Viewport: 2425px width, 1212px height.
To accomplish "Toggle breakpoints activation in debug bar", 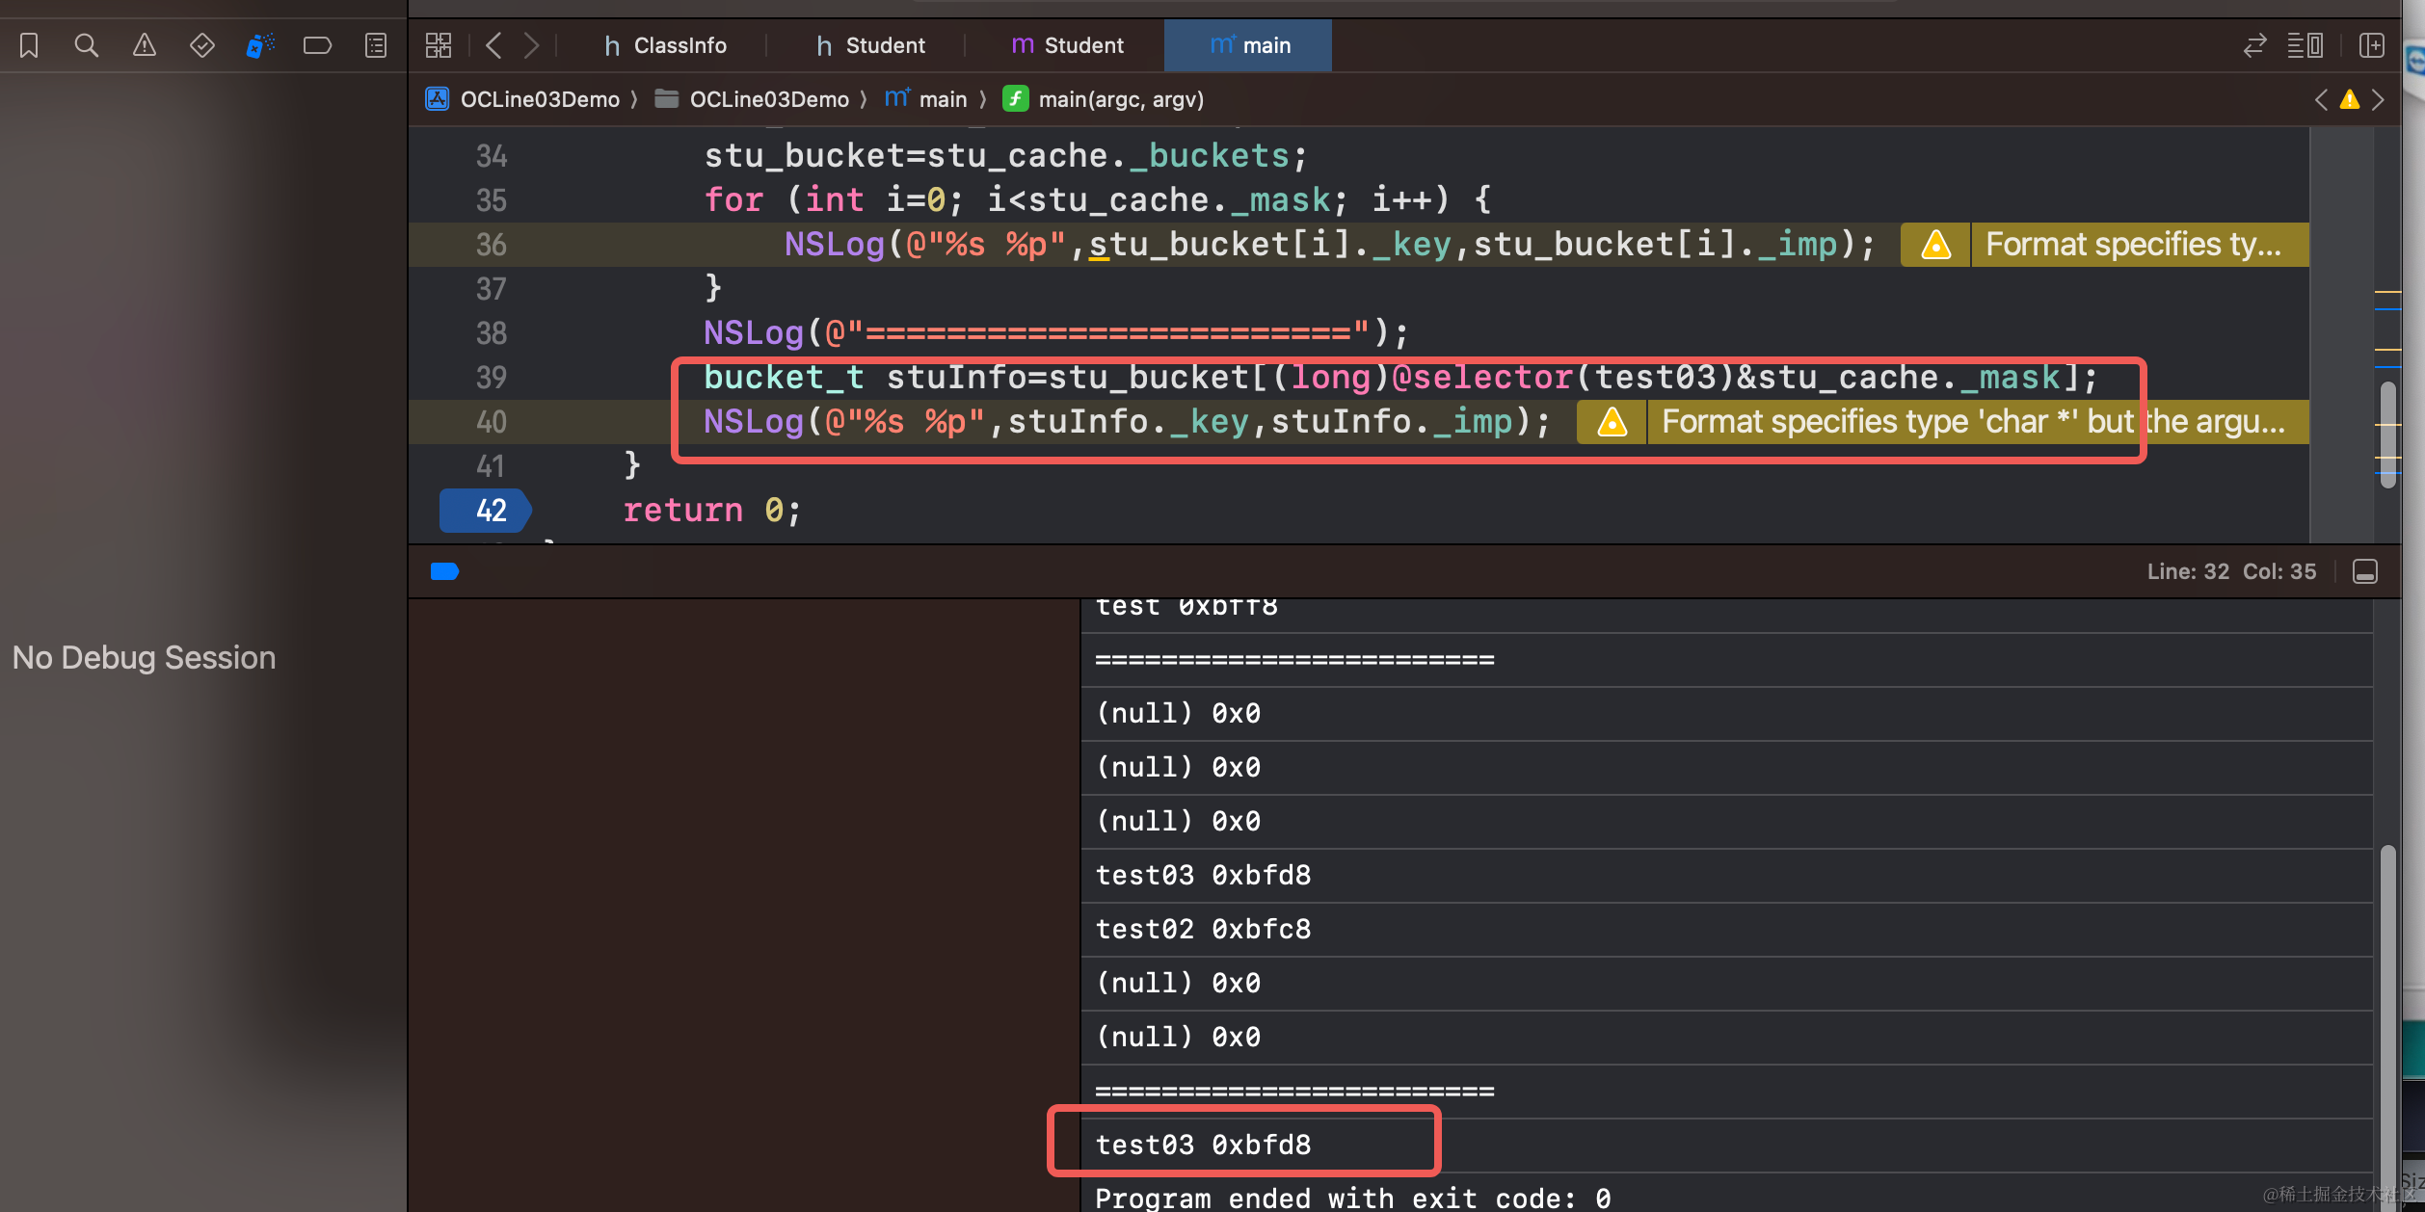I will (x=444, y=571).
